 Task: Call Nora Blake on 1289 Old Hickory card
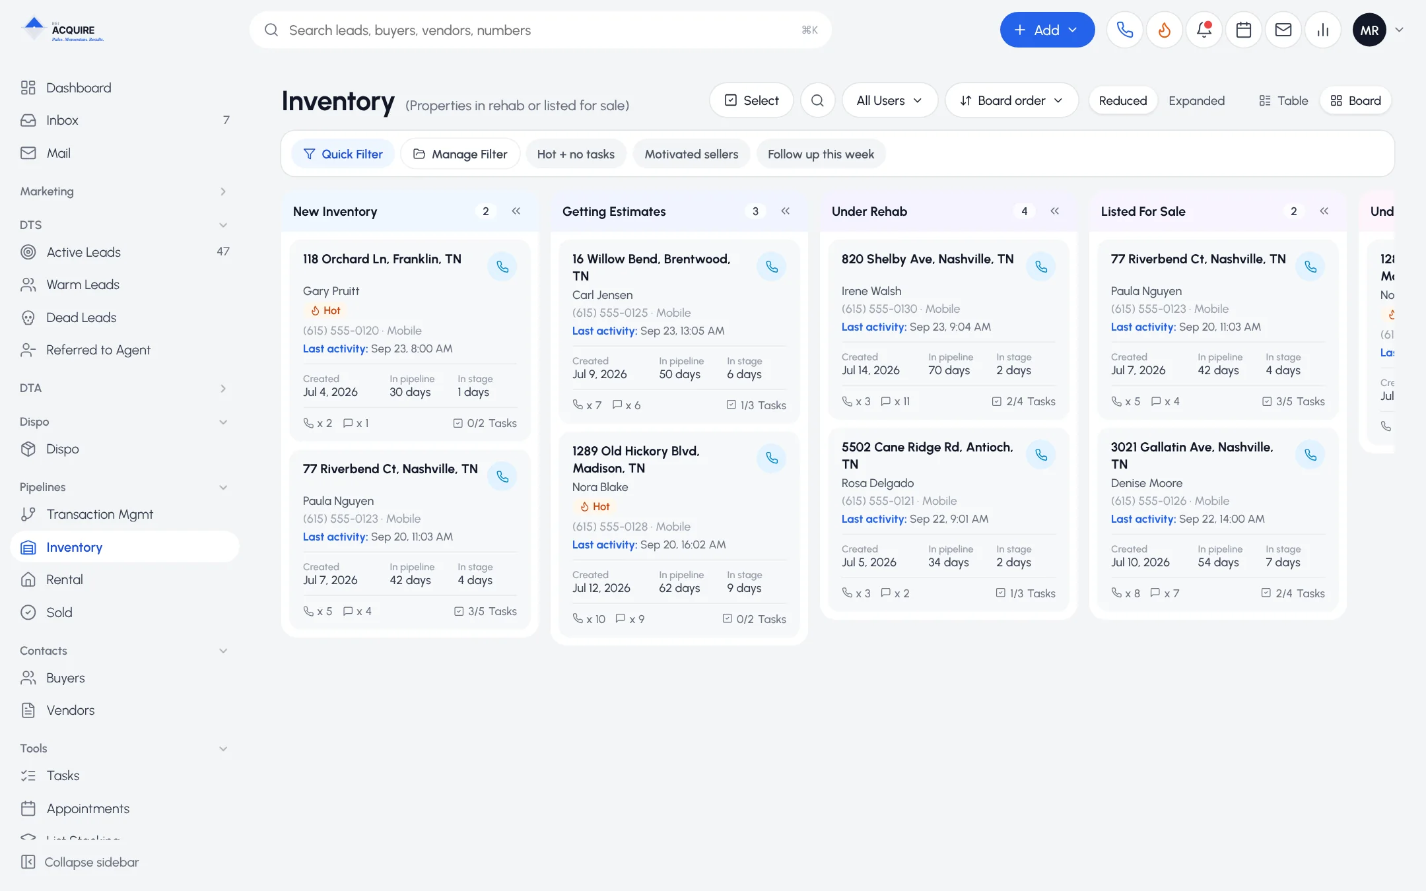tap(772, 458)
